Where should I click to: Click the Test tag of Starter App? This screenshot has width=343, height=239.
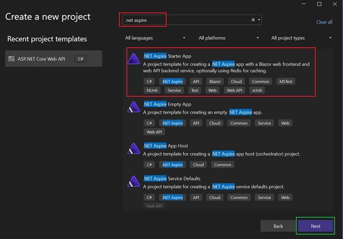pos(194,90)
